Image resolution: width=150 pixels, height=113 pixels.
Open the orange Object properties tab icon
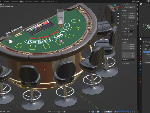(140, 61)
